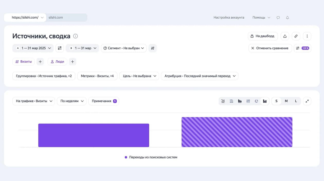Click the info icon beside Источники, сводка
The image size is (324, 181).
[75, 36]
